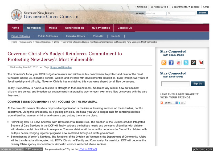Focus the search text field
213x151 pixels.
pyautogui.click(x=181, y=14)
